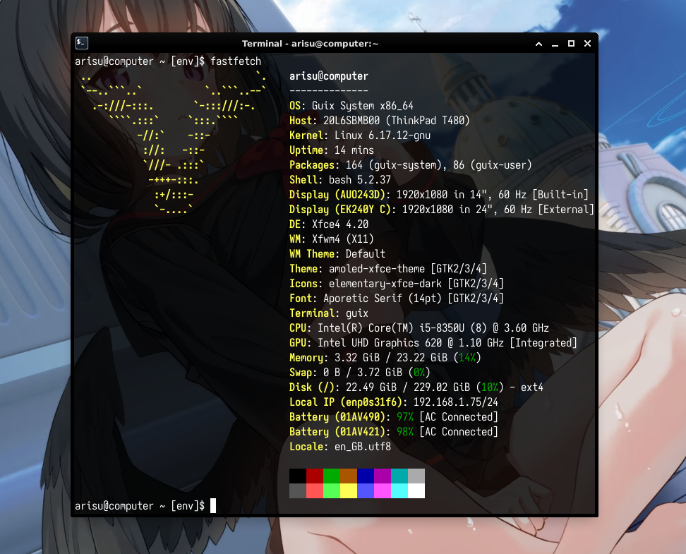This screenshot has width=686, height=554.
Task: Click the dark gray color block
Action: pyautogui.click(x=298, y=491)
